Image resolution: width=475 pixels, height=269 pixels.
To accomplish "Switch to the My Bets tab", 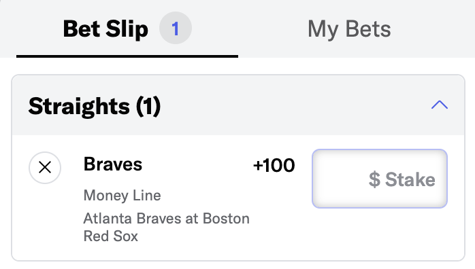I will coord(349,29).
